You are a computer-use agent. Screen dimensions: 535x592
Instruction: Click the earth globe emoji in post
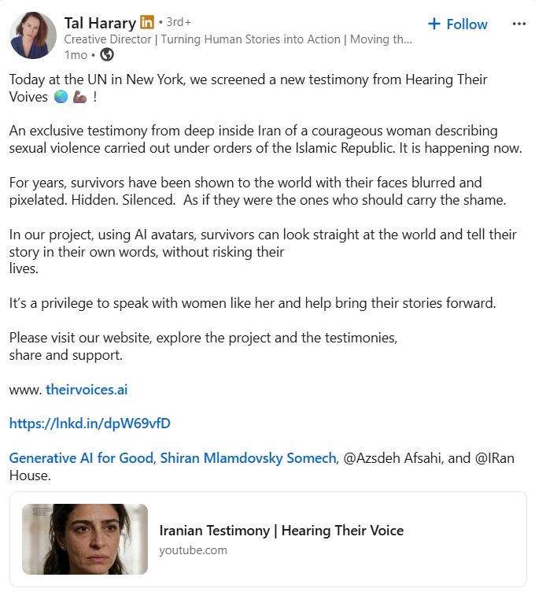(x=61, y=98)
